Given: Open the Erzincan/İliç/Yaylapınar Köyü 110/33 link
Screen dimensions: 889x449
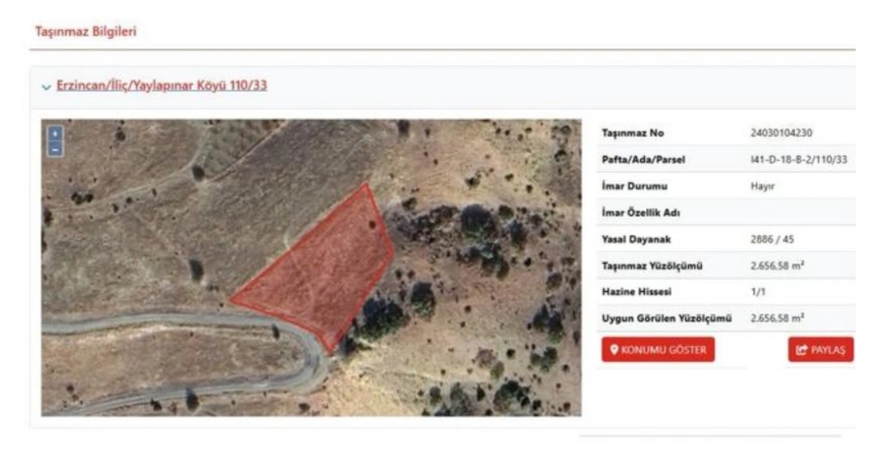Looking at the screenshot, I should [162, 85].
